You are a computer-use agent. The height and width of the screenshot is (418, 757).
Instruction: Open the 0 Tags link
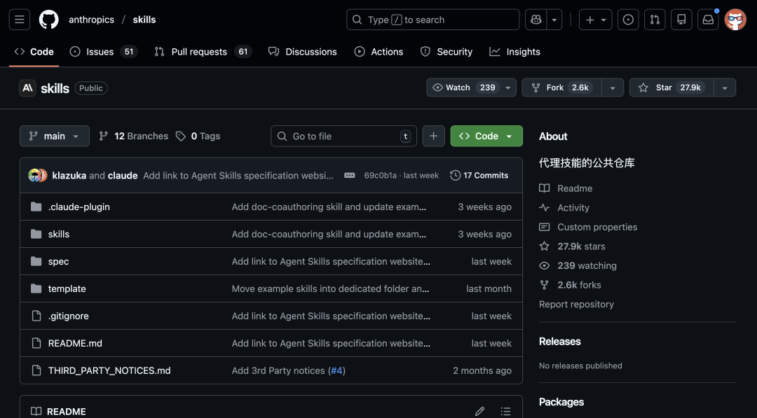pyautogui.click(x=198, y=137)
